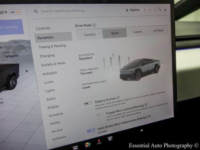Click the software update download icon

point(144,10)
